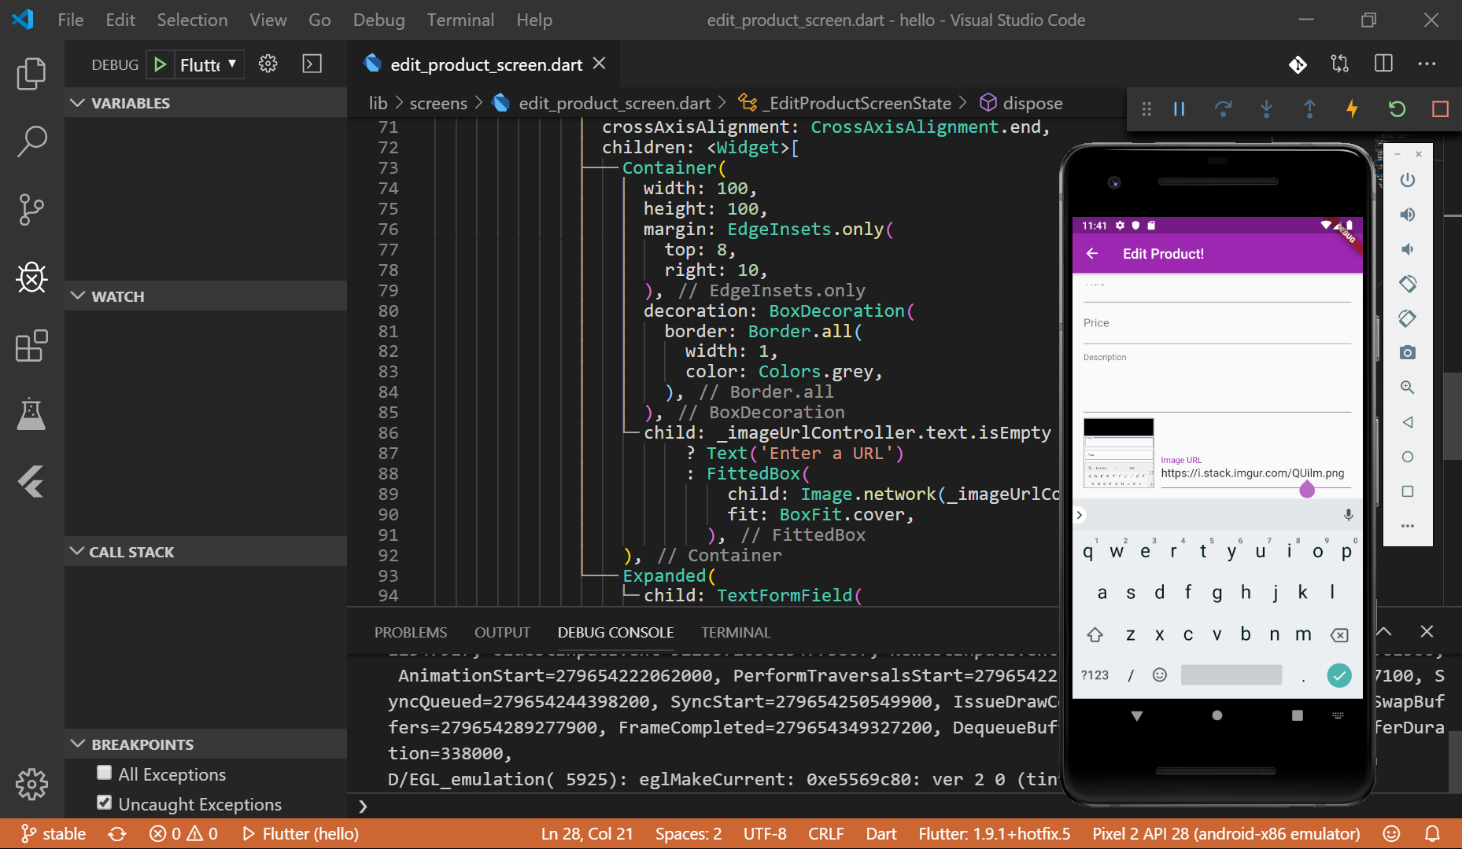Viewport: 1462px width, 849px height.
Task: Step out in debug toolbar
Action: tap(1309, 109)
